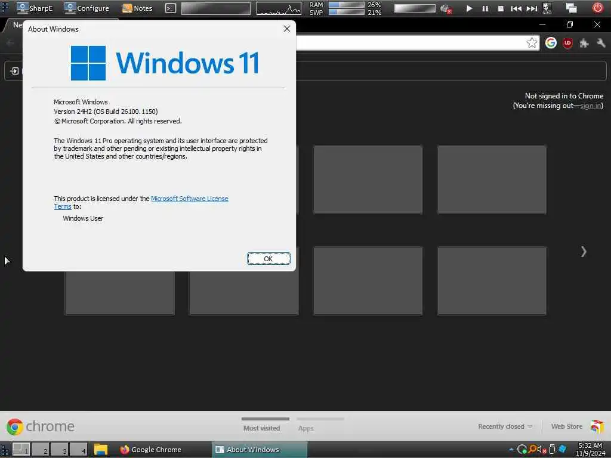Open third thumbnail in first row
611x458 pixels.
[x=368, y=180]
